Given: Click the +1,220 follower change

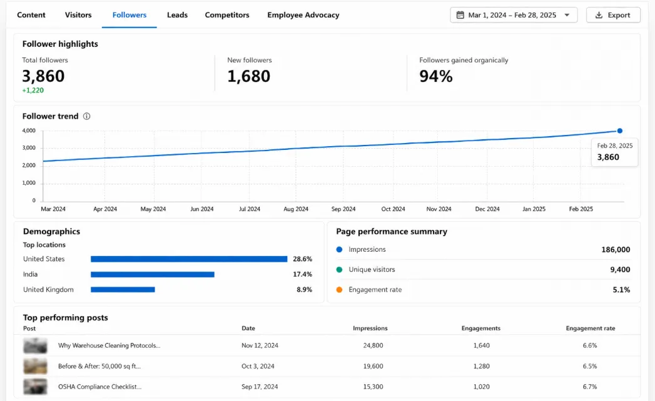Looking at the screenshot, I should click(x=33, y=90).
